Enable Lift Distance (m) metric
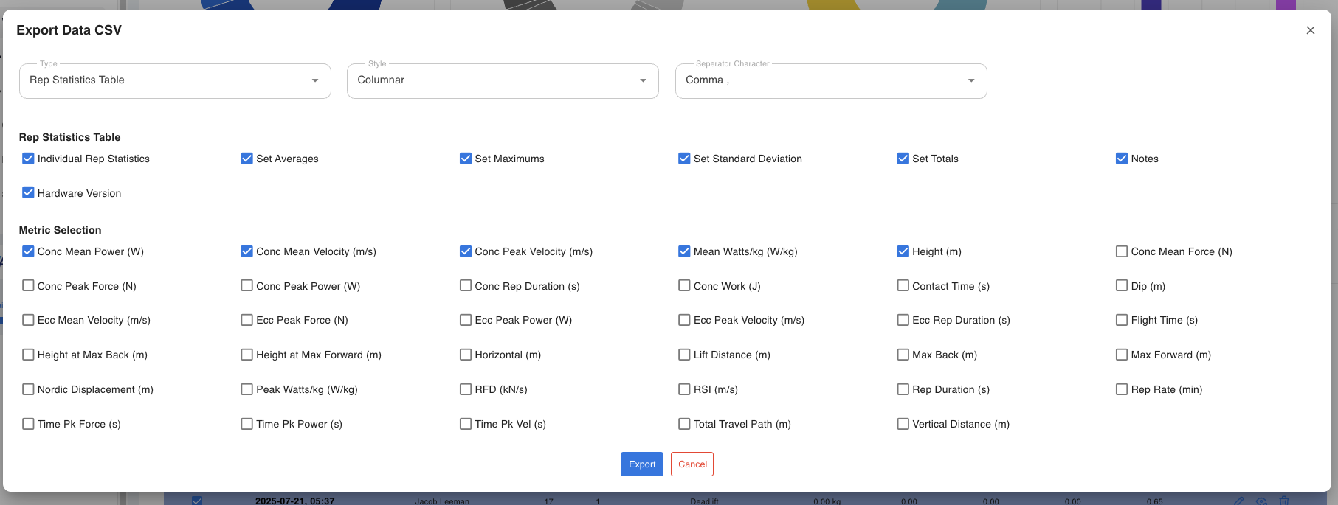1338x505 pixels. (x=684, y=355)
